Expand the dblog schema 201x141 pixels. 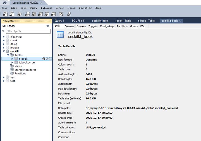[4, 44]
